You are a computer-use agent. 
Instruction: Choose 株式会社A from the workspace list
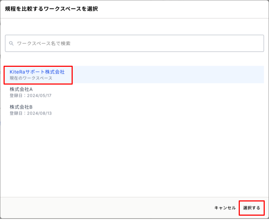[x=134, y=92]
